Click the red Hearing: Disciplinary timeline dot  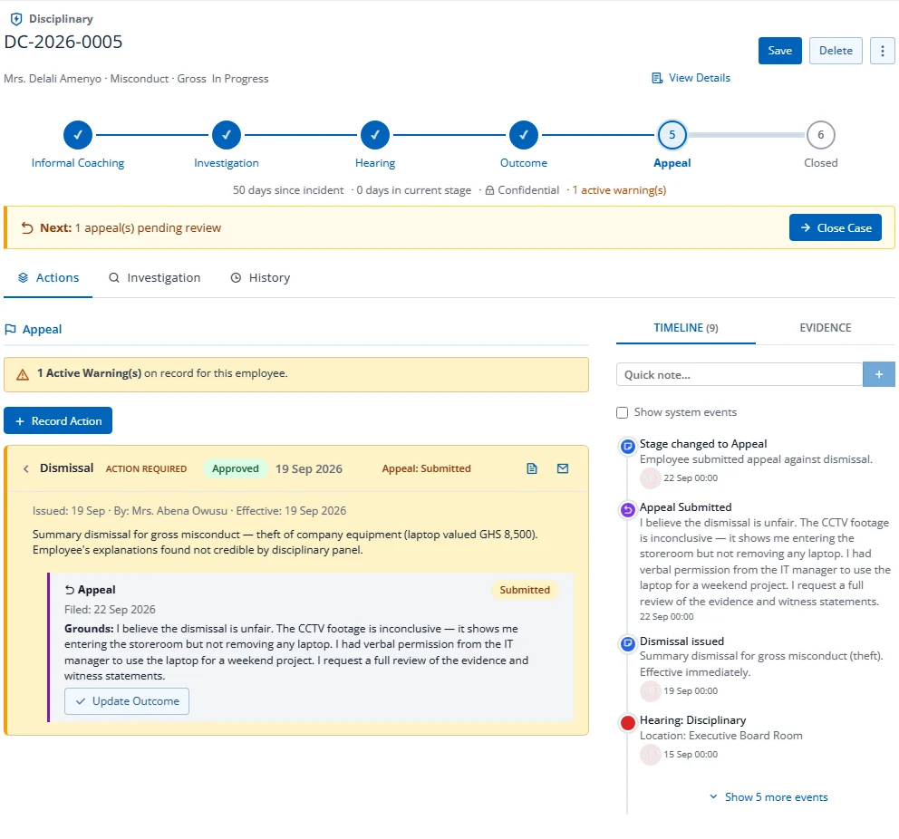(628, 722)
